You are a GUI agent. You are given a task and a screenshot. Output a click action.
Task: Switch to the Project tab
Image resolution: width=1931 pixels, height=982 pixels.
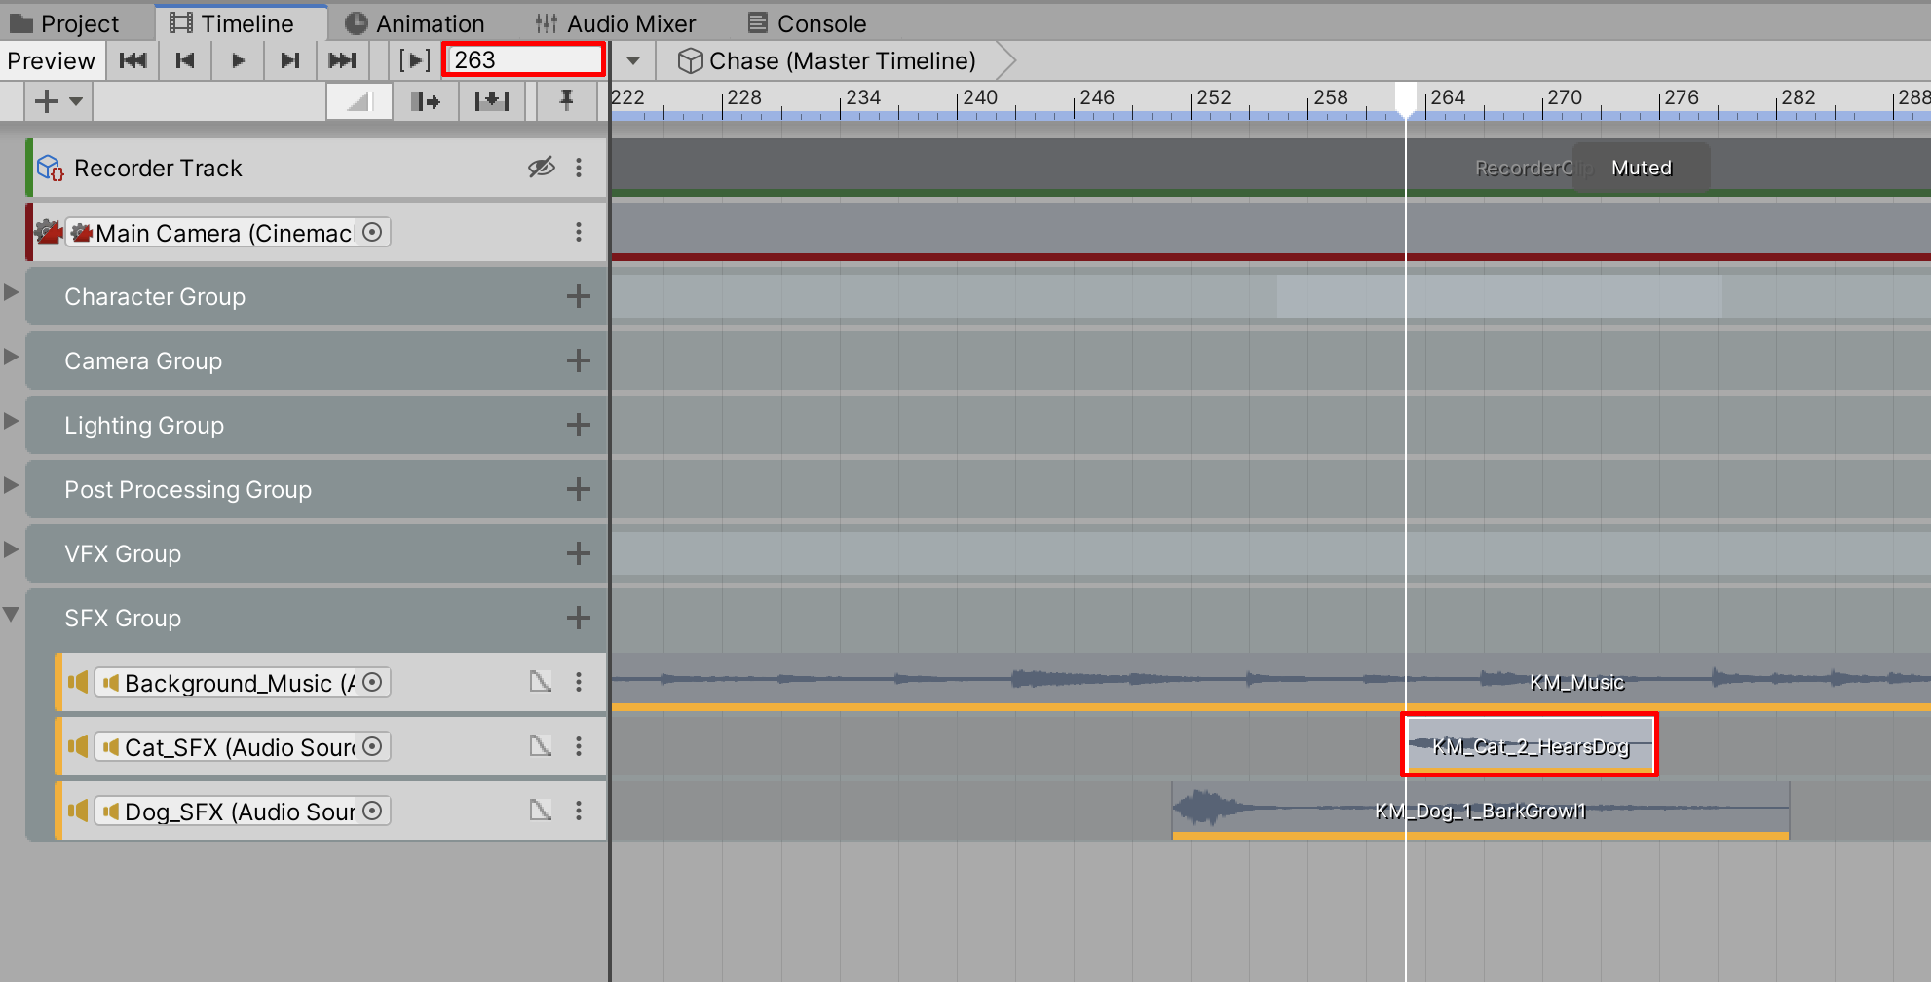coord(64,23)
